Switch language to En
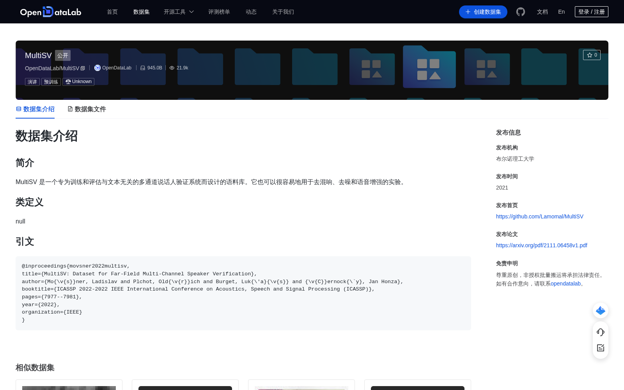The height and width of the screenshot is (390, 624). (x=562, y=12)
